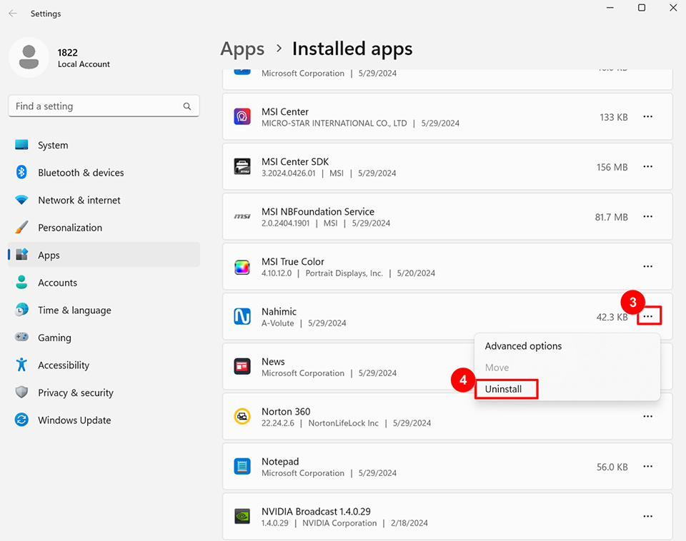Open Network & internet settings
This screenshot has height=541, width=686.
(104, 200)
